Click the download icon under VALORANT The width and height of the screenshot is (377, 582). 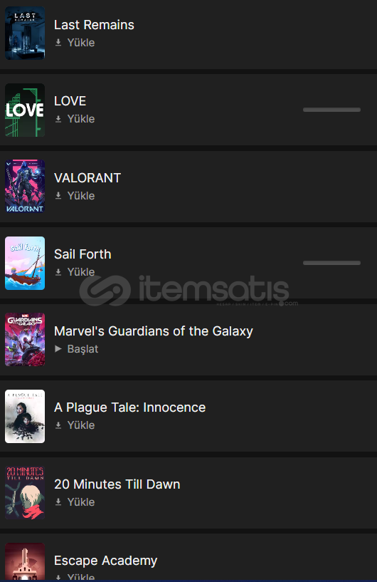pos(58,196)
